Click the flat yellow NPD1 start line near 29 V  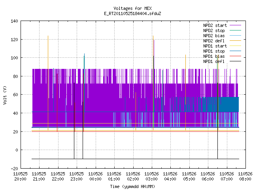[135, 123]
